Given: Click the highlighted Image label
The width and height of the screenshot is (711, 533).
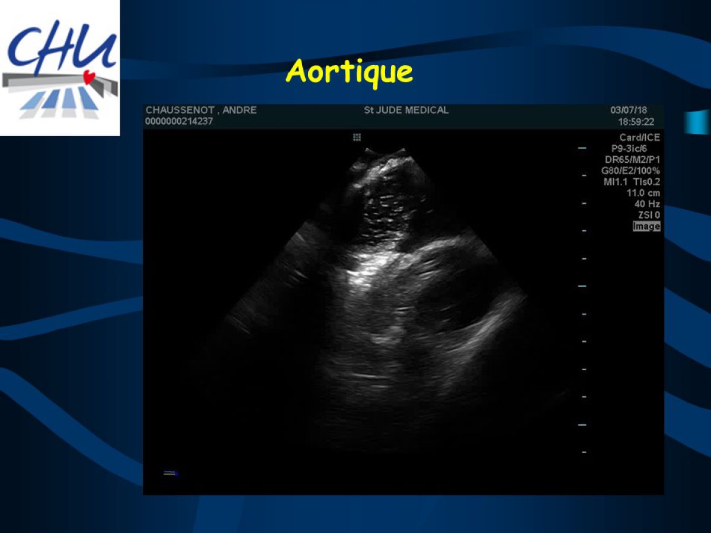Looking at the screenshot, I should [x=646, y=226].
